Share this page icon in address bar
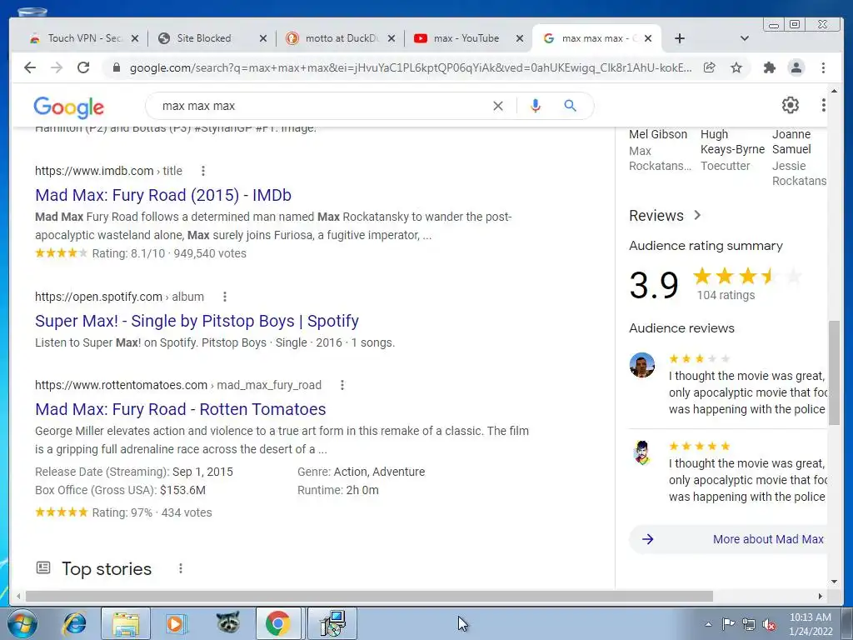 pos(710,67)
